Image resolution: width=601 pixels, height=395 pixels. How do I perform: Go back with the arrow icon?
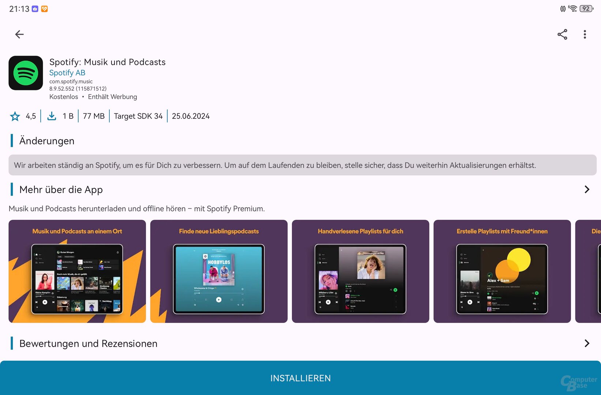click(19, 34)
